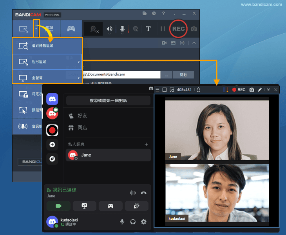Click 403x431 size value
This screenshot has width=286, height=235.
pos(184,90)
